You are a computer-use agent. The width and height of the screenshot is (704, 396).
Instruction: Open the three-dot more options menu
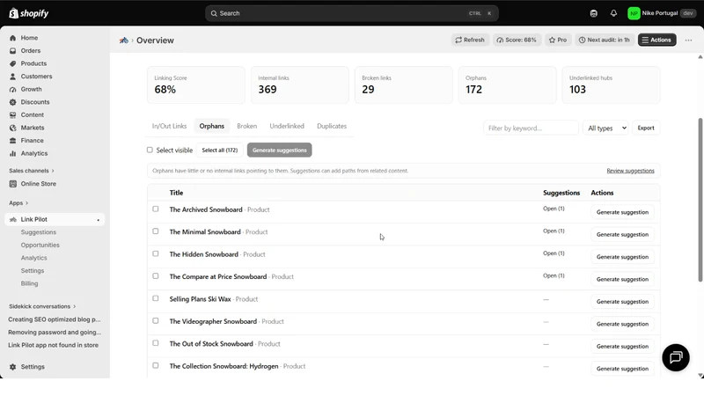[688, 40]
